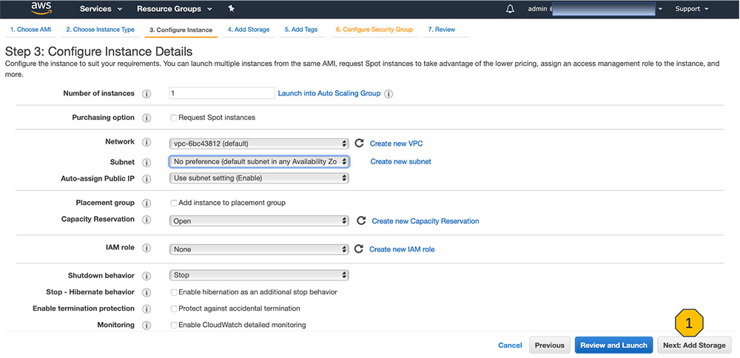Refresh the Network VPC list
The height and width of the screenshot is (358, 740).
360,143
